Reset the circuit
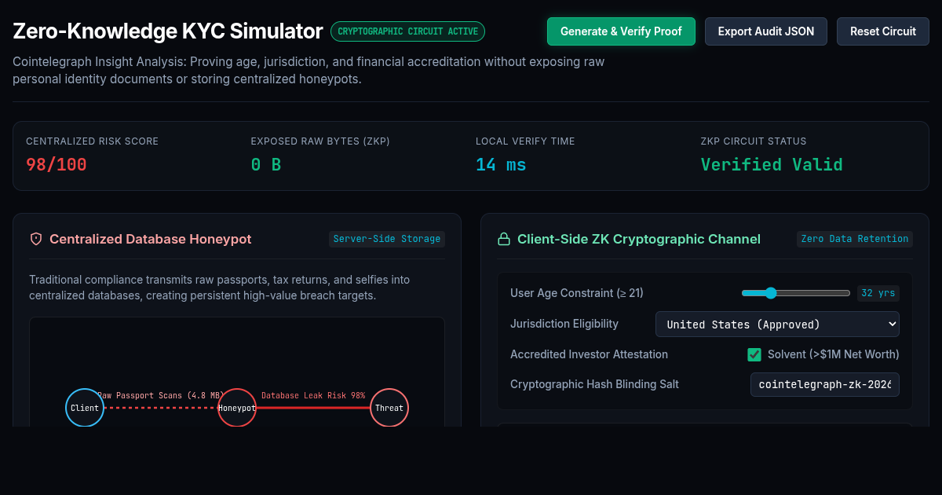This screenshot has height=495, width=942. pos(883,31)
